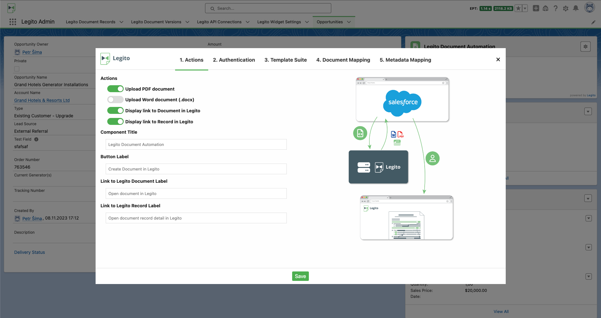601x318 pixels.
Task: Open the notifications bell icon
Action: point(576,8)
